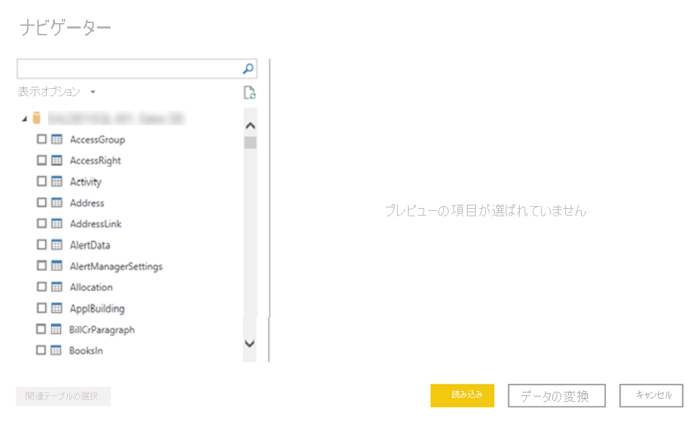Image resolution: width=695 pixels, height=423 pixels.
Task: Click the AccessGroup table icon
Action: click(x=57, y=140)
